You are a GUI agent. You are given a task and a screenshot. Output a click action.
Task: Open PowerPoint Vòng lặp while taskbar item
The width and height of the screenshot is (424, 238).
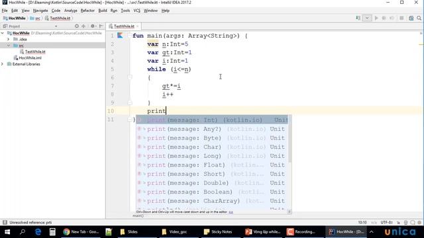[263, 232]
